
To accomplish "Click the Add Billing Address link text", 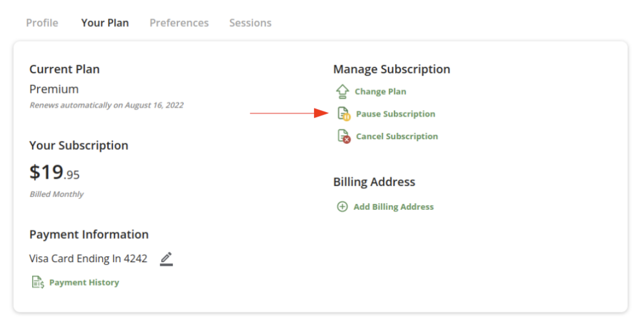I will click(393, 207).
